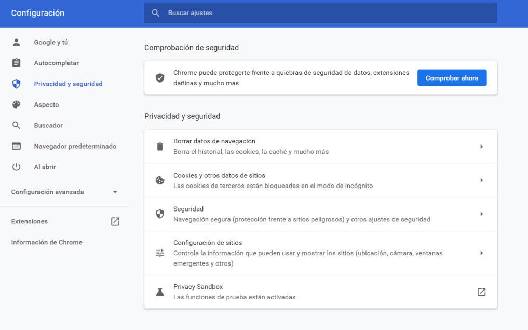Click the Buscar ajustes search field
This screenshot has width=528, height=330.
tap(327, 13)
